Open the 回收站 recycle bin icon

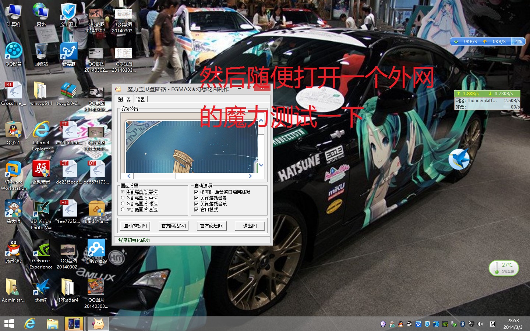[x=41, y=52]
